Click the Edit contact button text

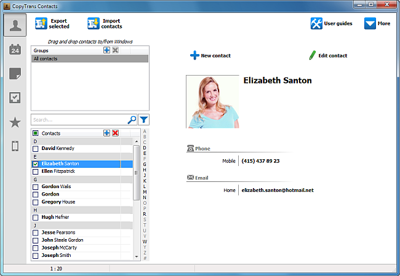333,55
